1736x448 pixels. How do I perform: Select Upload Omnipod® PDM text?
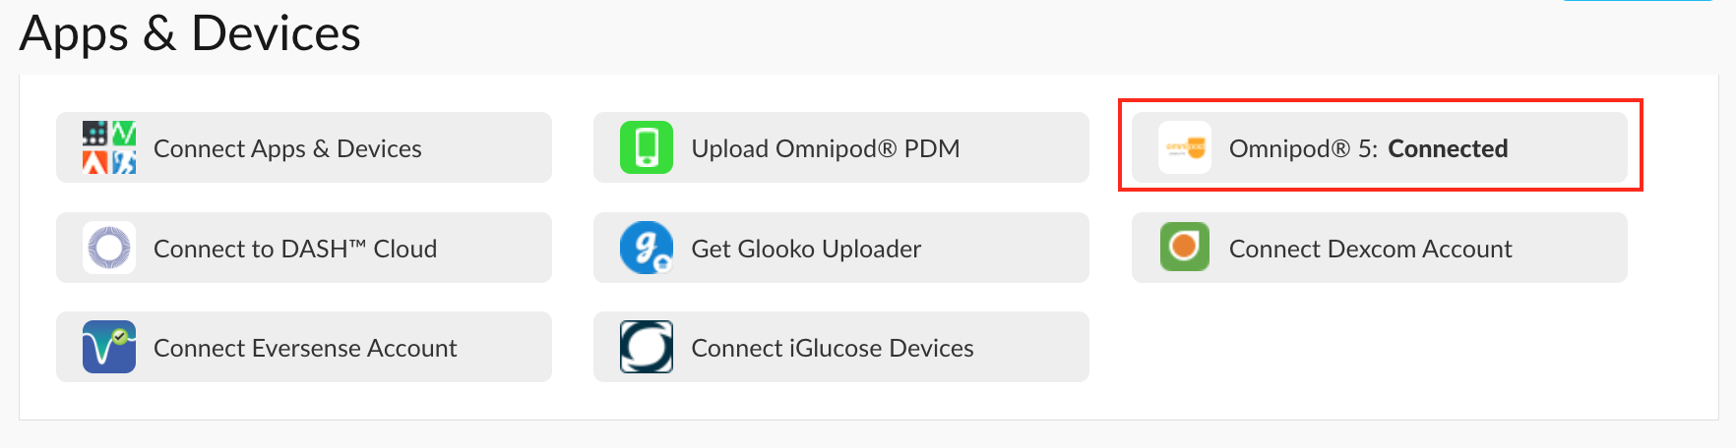coord(825,148)
